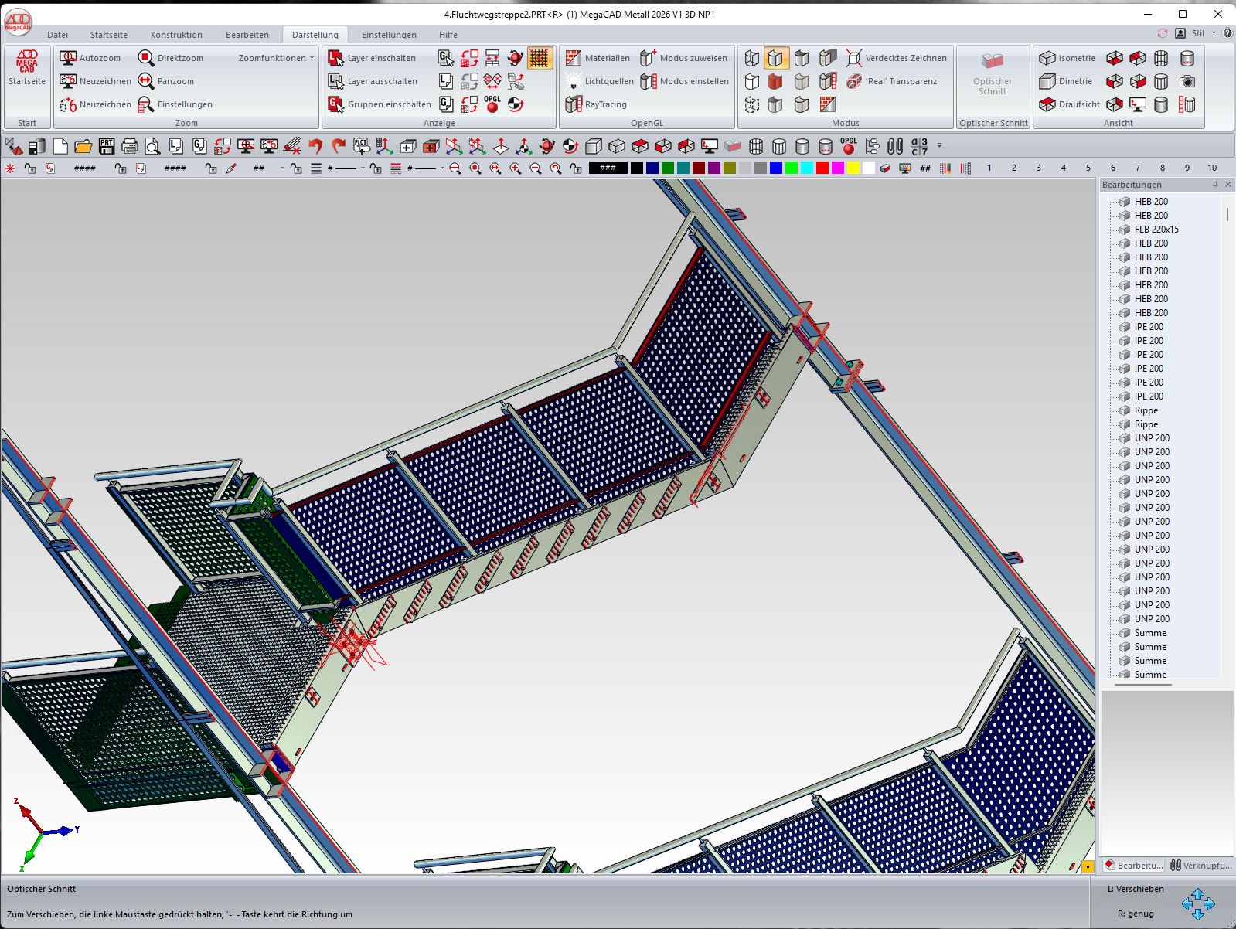
Task: Open the Stil dropdown at top right
Action: pyautogui.click(x=1203, y=33)
